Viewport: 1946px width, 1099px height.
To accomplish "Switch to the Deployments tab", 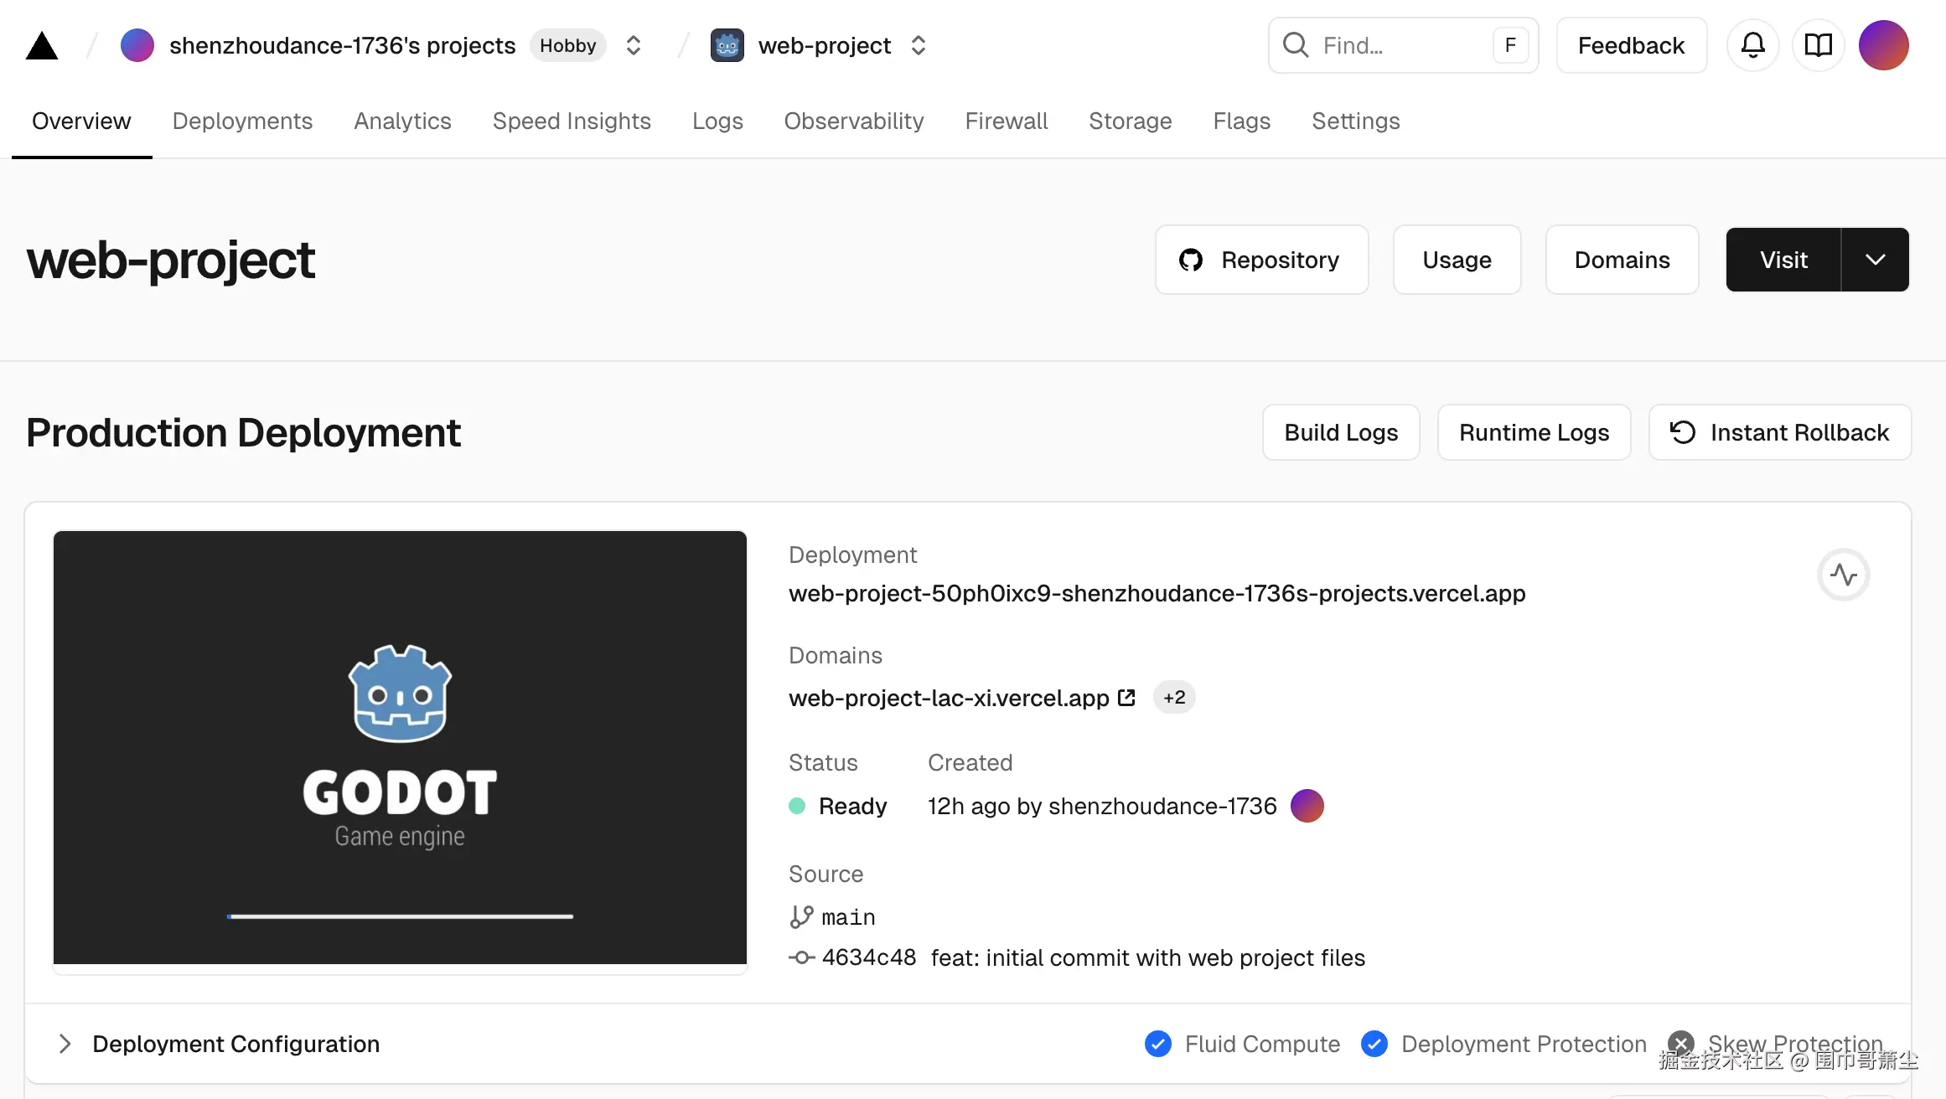I will pos(242,121).
